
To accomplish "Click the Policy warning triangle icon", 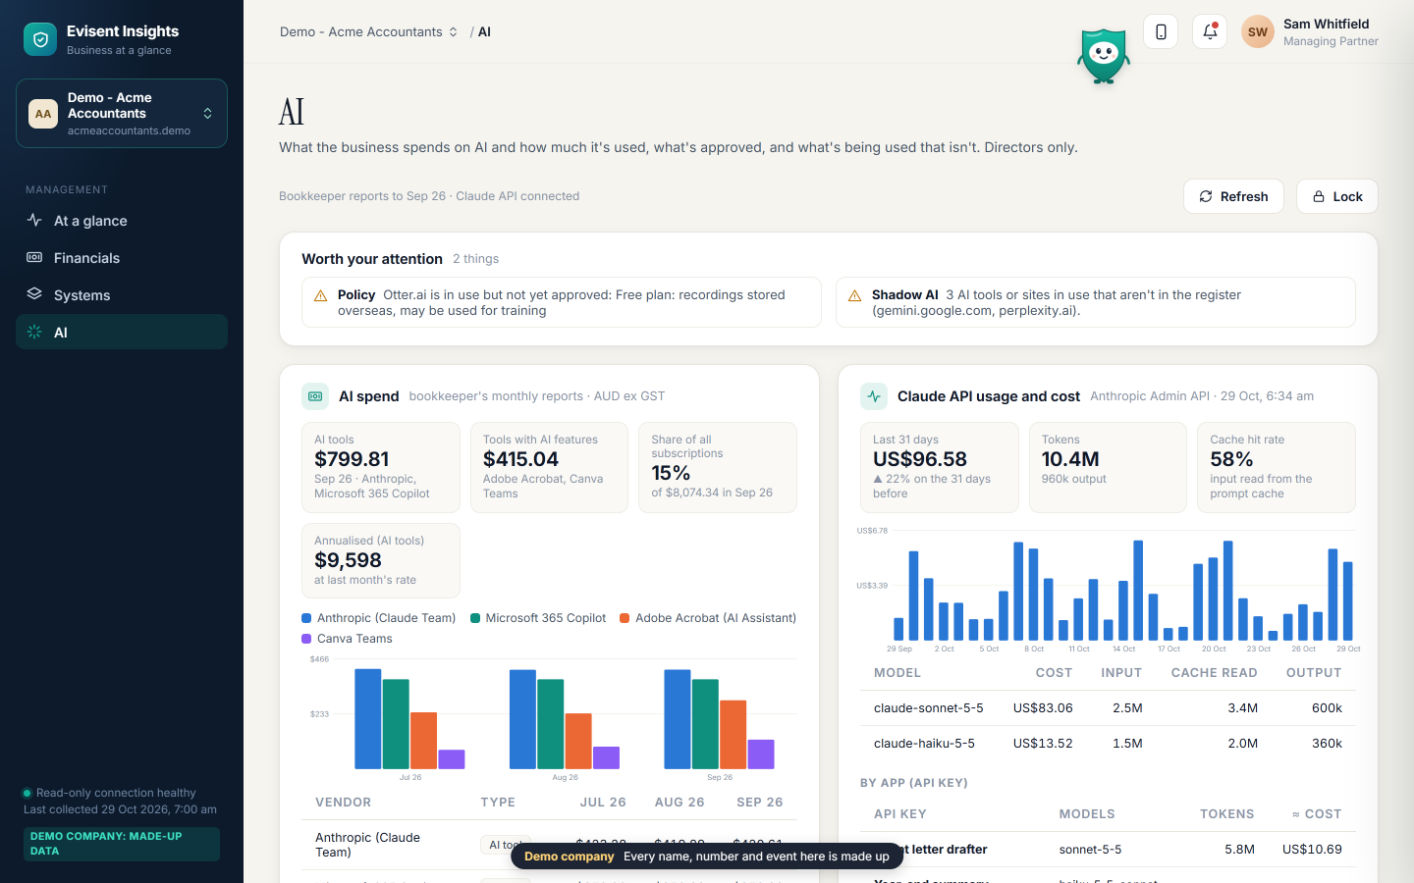I will click(320, 295).
